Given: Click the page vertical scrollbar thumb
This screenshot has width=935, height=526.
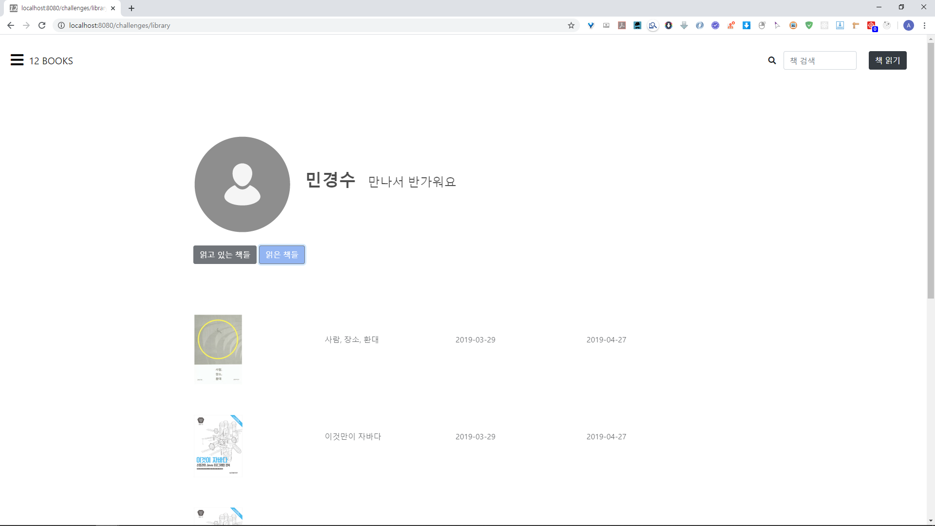Looking at the screenshot, I should pyautogui.click(x=931, y=170).
